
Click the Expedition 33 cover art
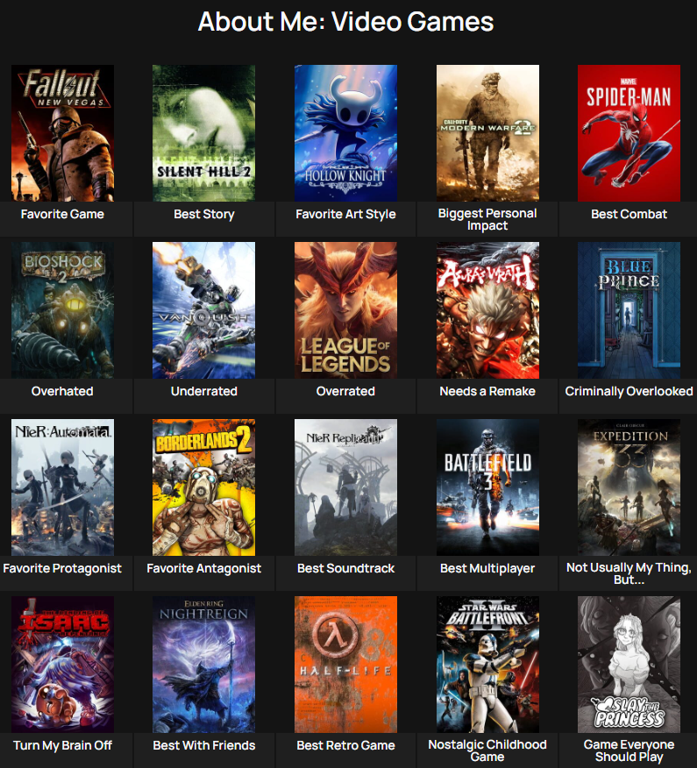(629, 487)
